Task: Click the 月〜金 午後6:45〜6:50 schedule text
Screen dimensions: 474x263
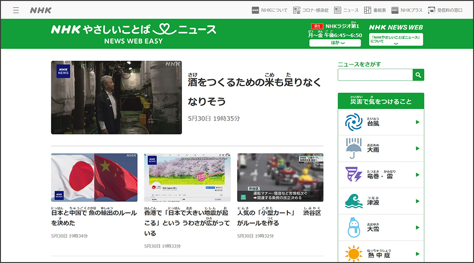Action: [x=335, y=35]
